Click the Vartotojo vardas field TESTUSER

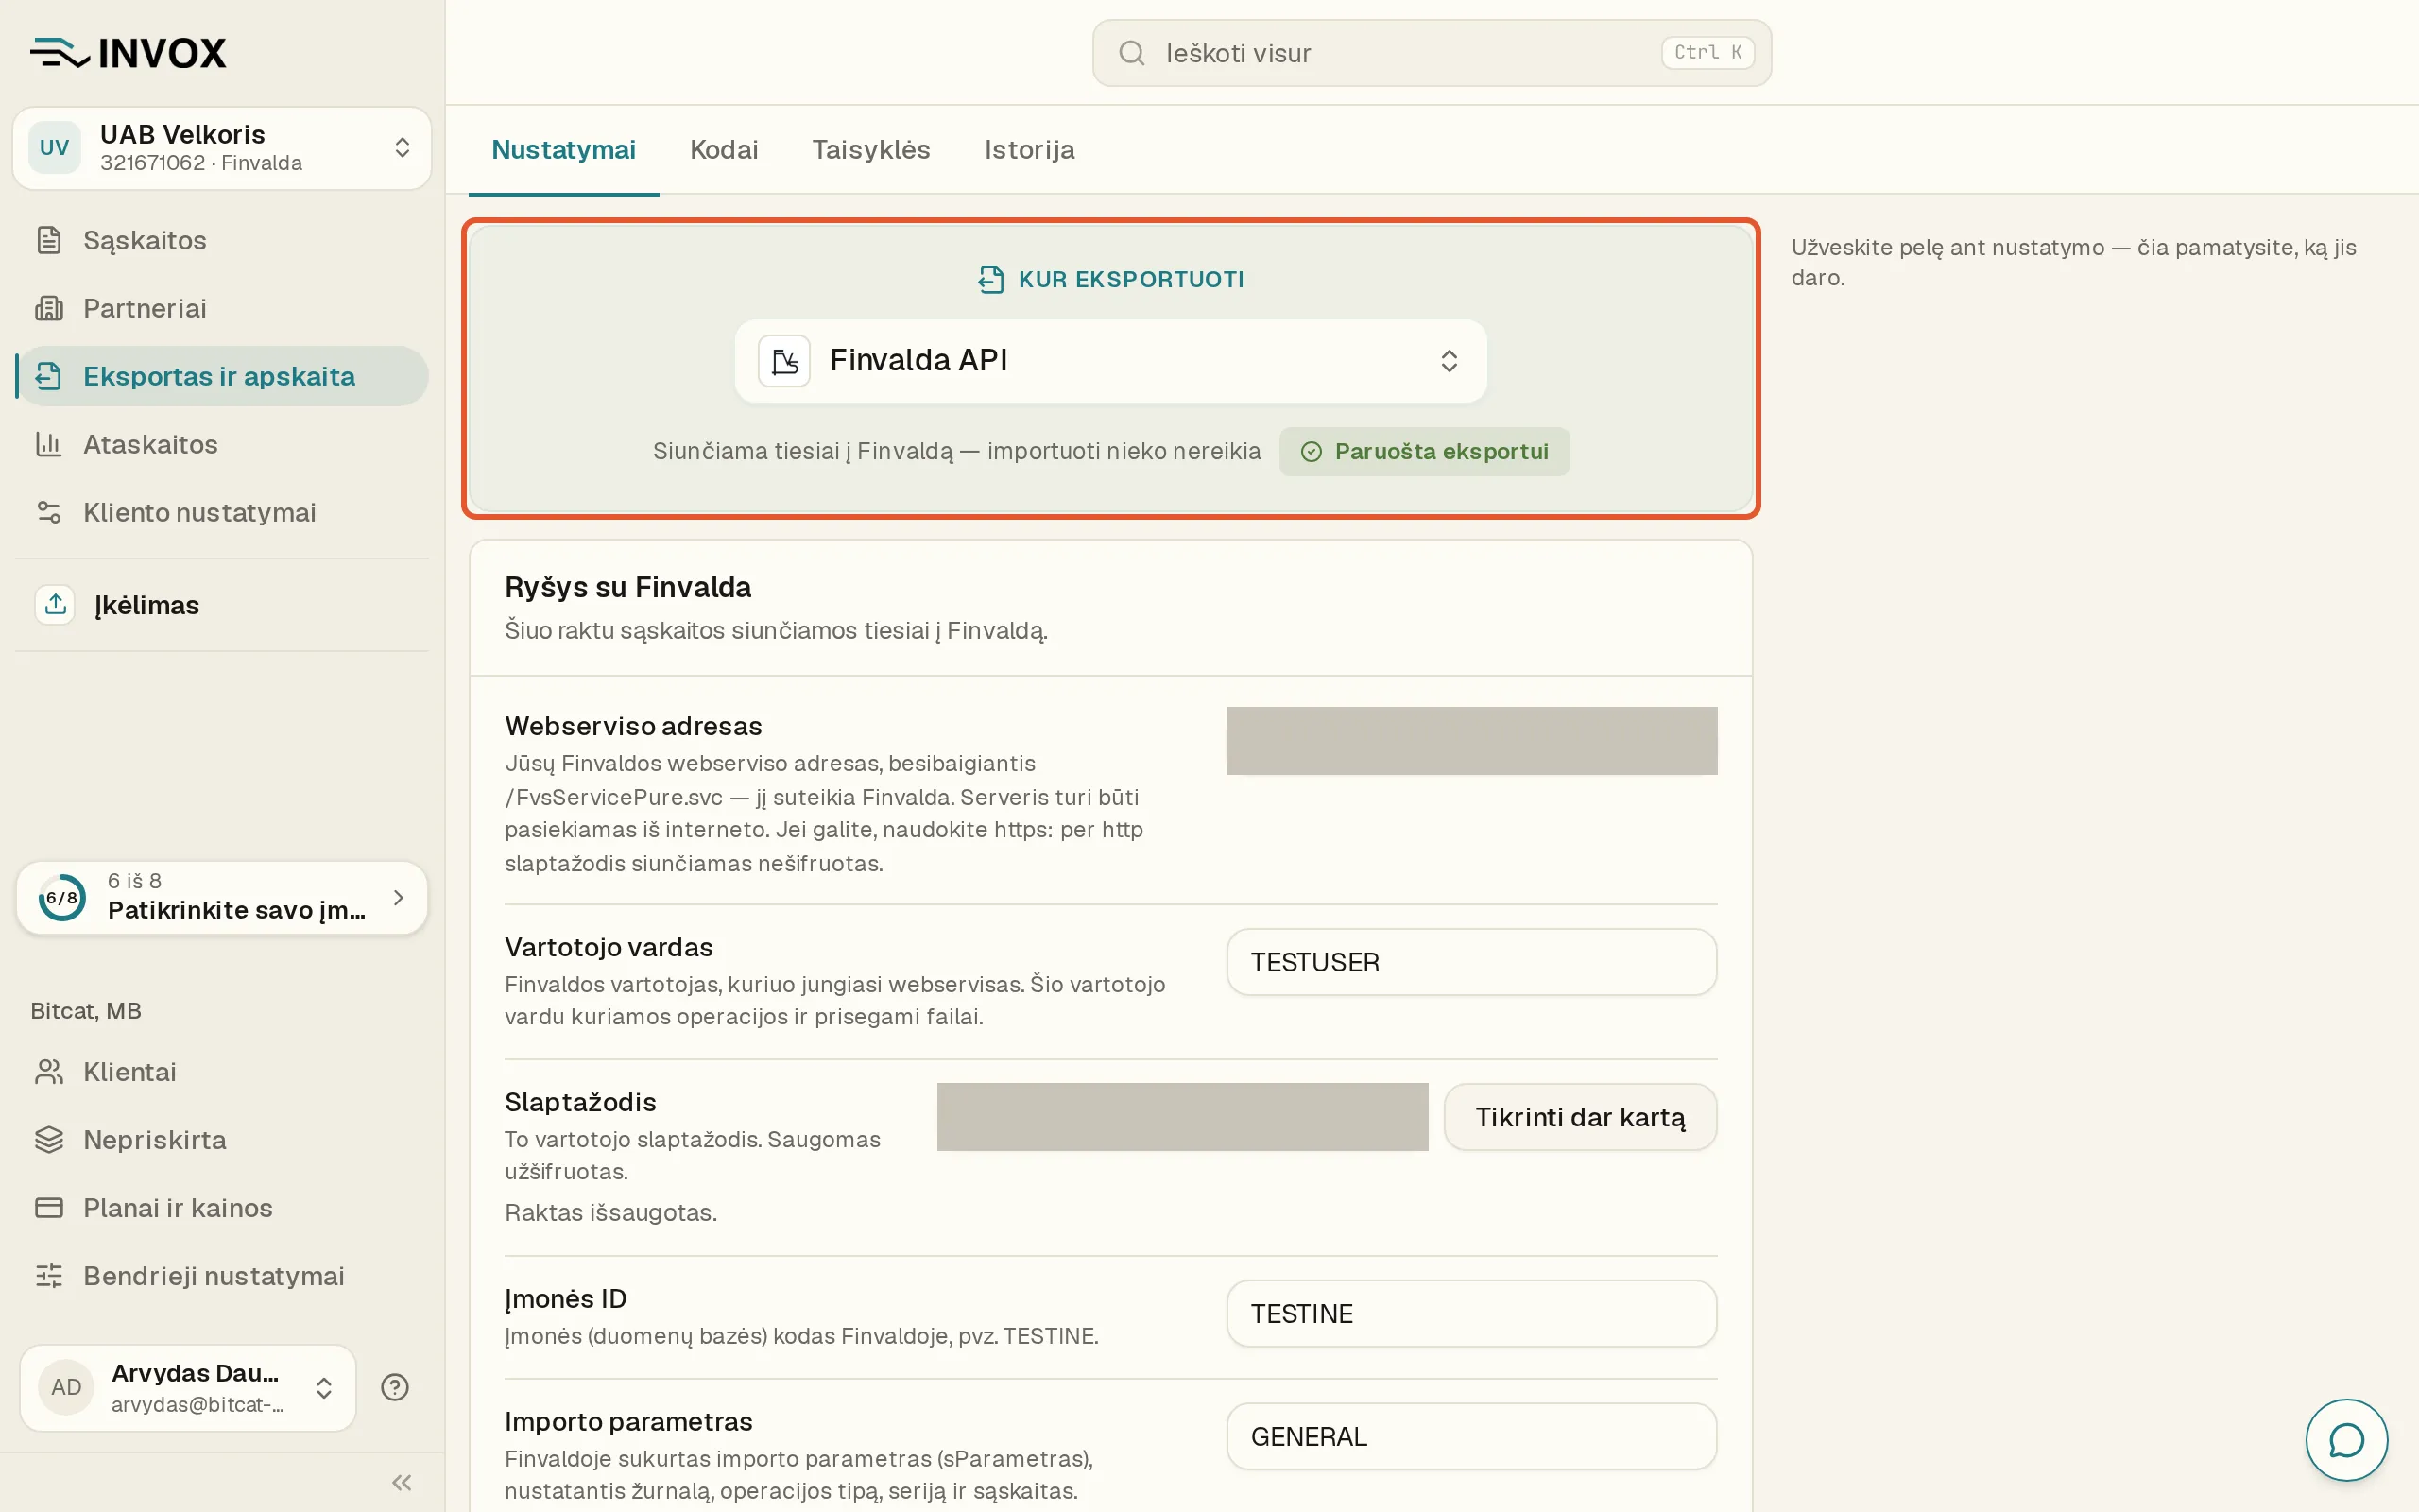point(1471,962)
